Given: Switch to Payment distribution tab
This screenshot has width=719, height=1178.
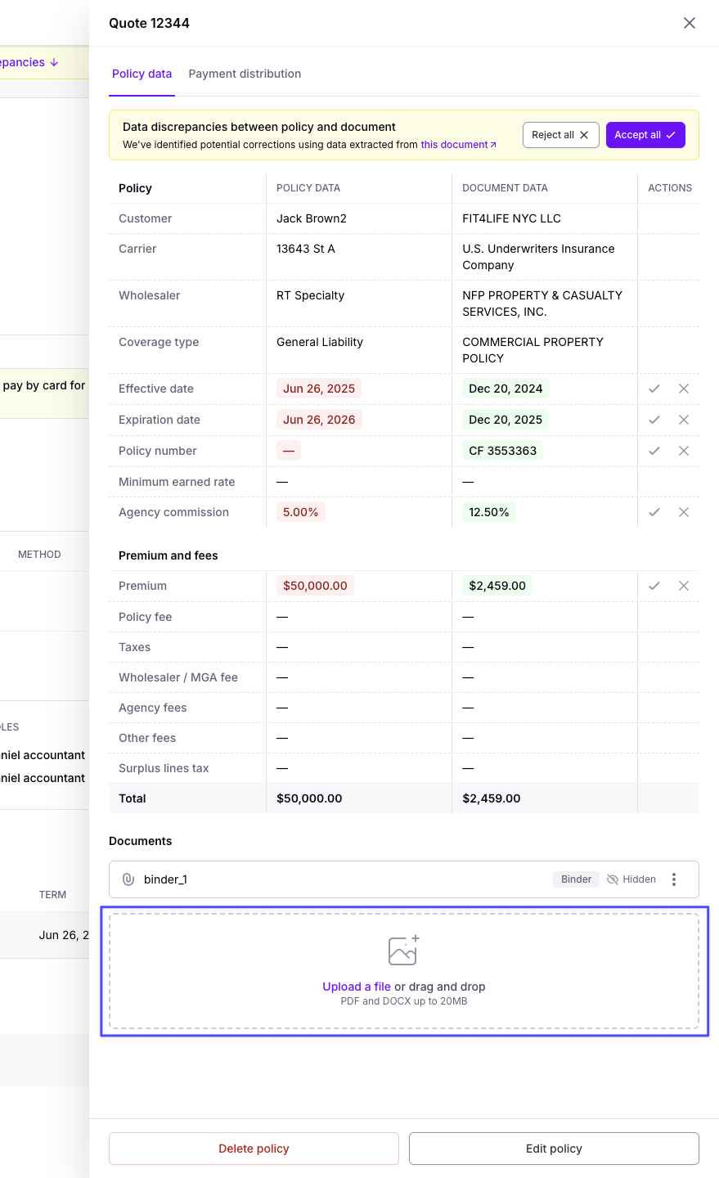Looking at the screenshot, I should 245,74.
